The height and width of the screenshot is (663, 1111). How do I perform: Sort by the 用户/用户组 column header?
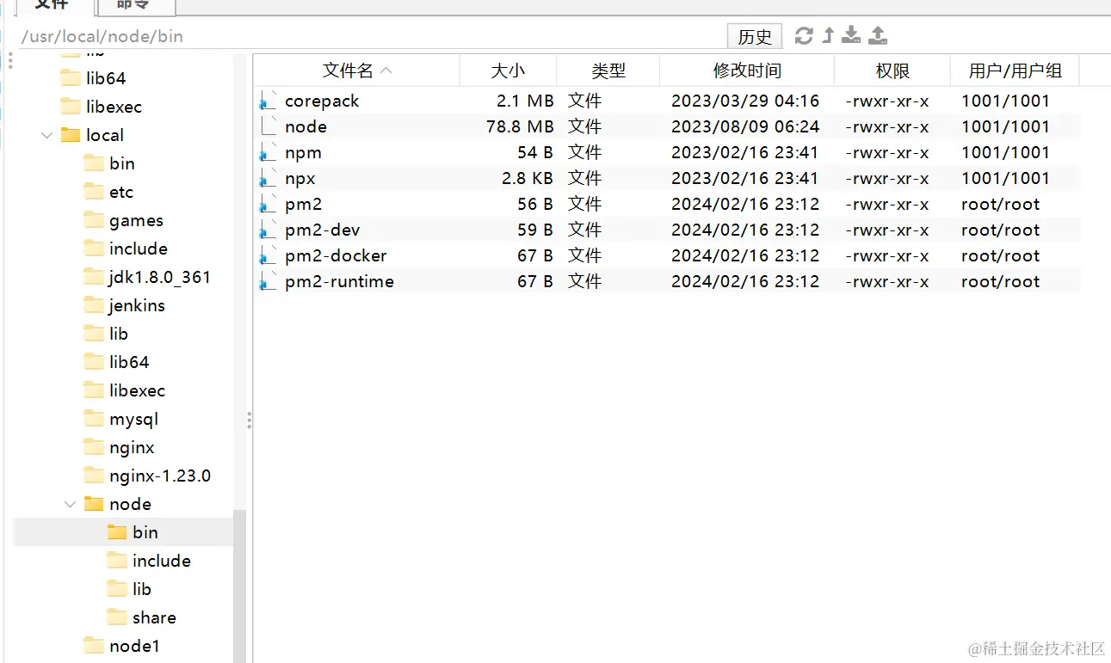[x=1015, y=71]
